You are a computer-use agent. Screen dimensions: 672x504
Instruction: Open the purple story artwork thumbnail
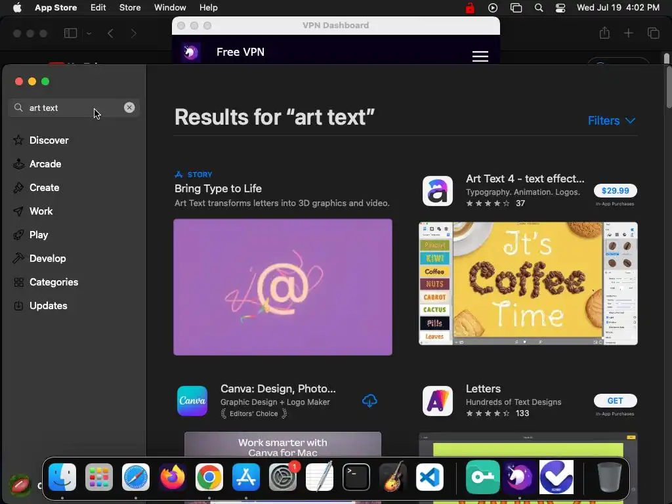[282, 287]
